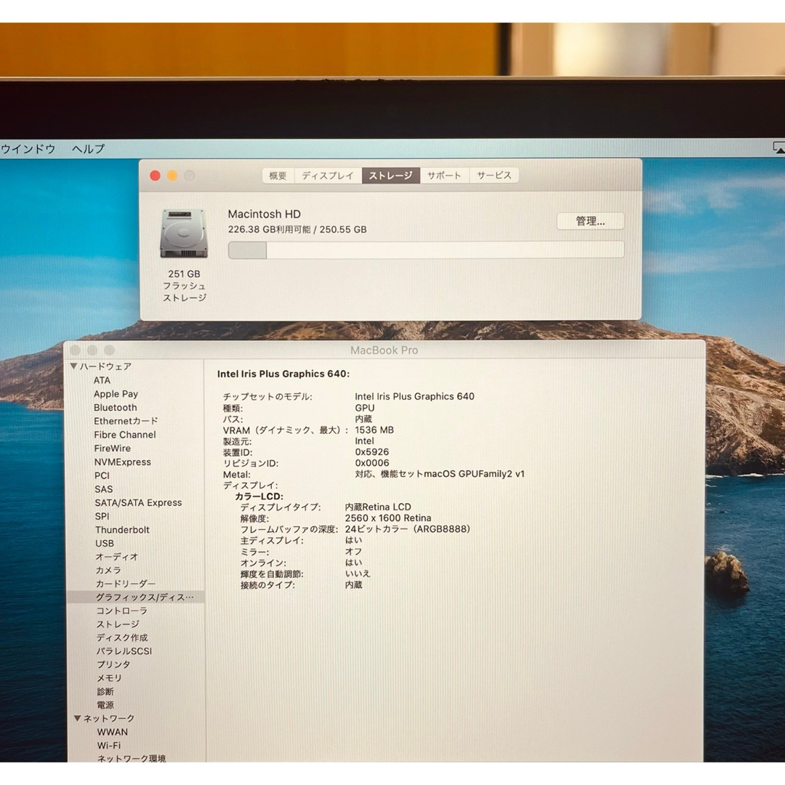Screen dimensions: 785x785
Task: Select カメラ in the sidebar
Action: (108, 571)
